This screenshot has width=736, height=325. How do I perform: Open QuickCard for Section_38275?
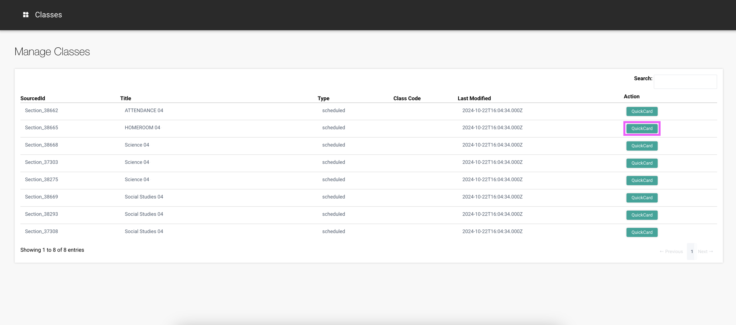[641, 181]
